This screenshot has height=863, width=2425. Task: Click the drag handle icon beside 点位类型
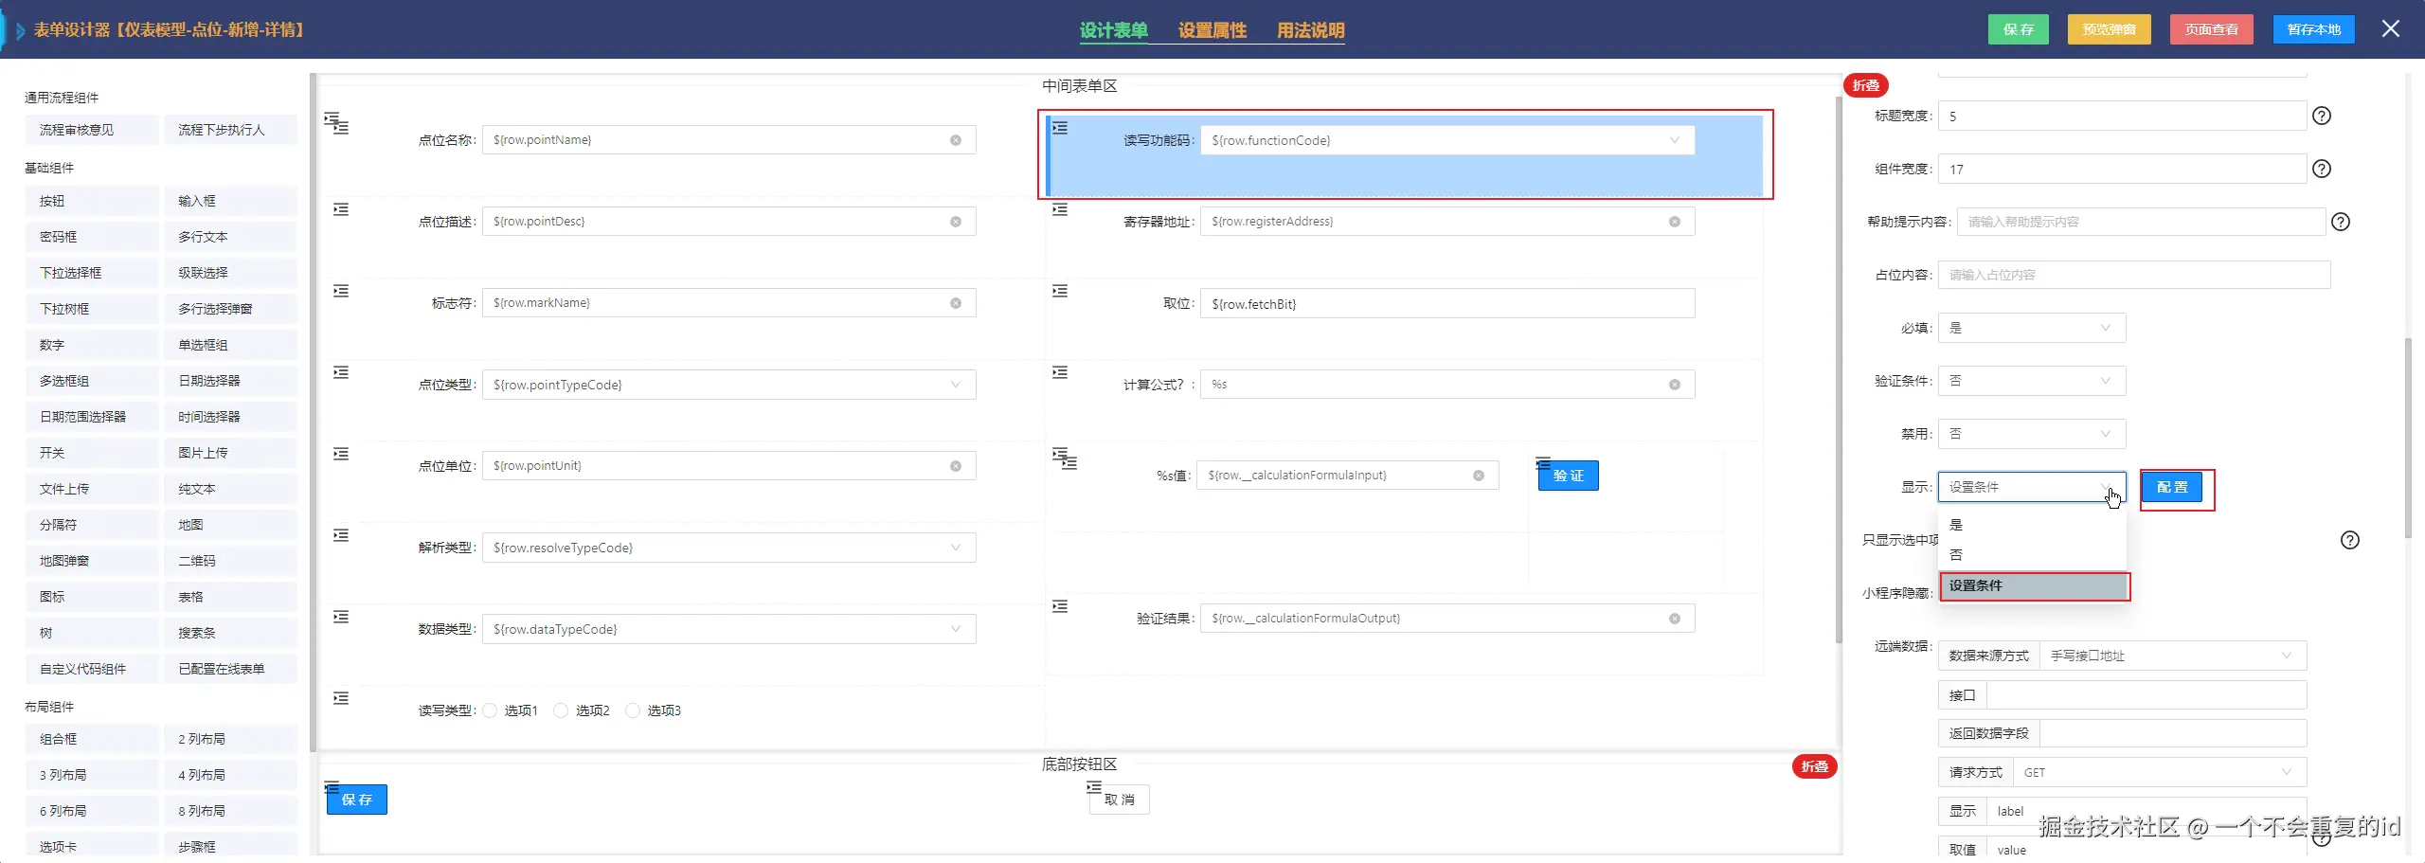[341, 372]
